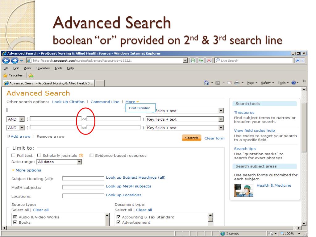Uncheck the Books source type
Image resolution: width=316 pixels, height=237 pixels.
tap(15, 222)
